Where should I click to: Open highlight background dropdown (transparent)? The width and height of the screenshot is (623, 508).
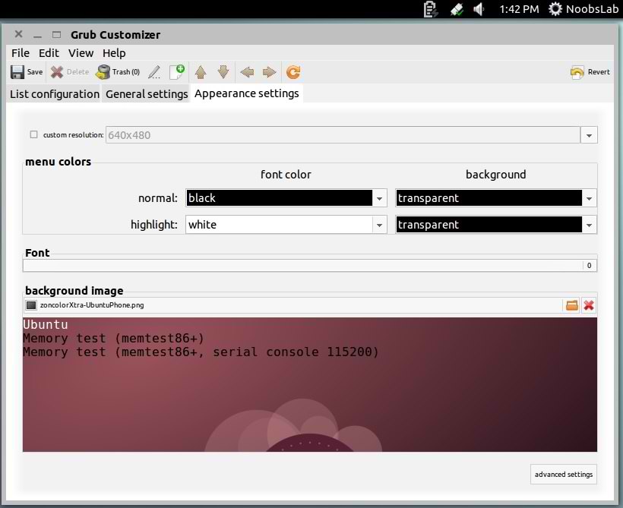496,225
